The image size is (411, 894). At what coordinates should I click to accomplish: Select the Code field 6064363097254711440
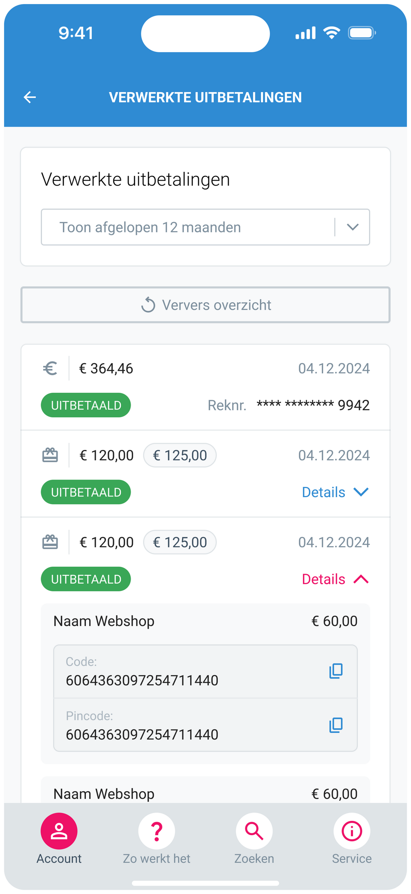[205, 671]
